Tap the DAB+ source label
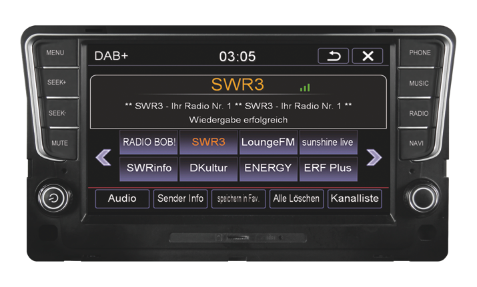 click(111, 56)
